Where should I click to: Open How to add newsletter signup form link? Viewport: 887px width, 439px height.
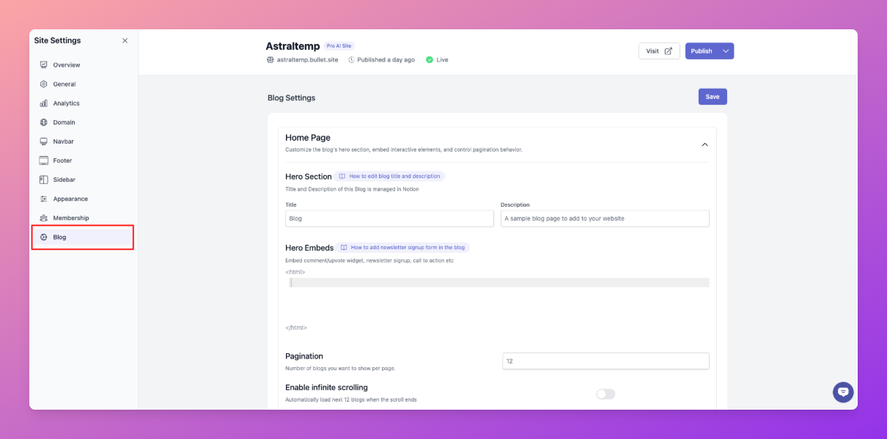[x=402, y=248]
